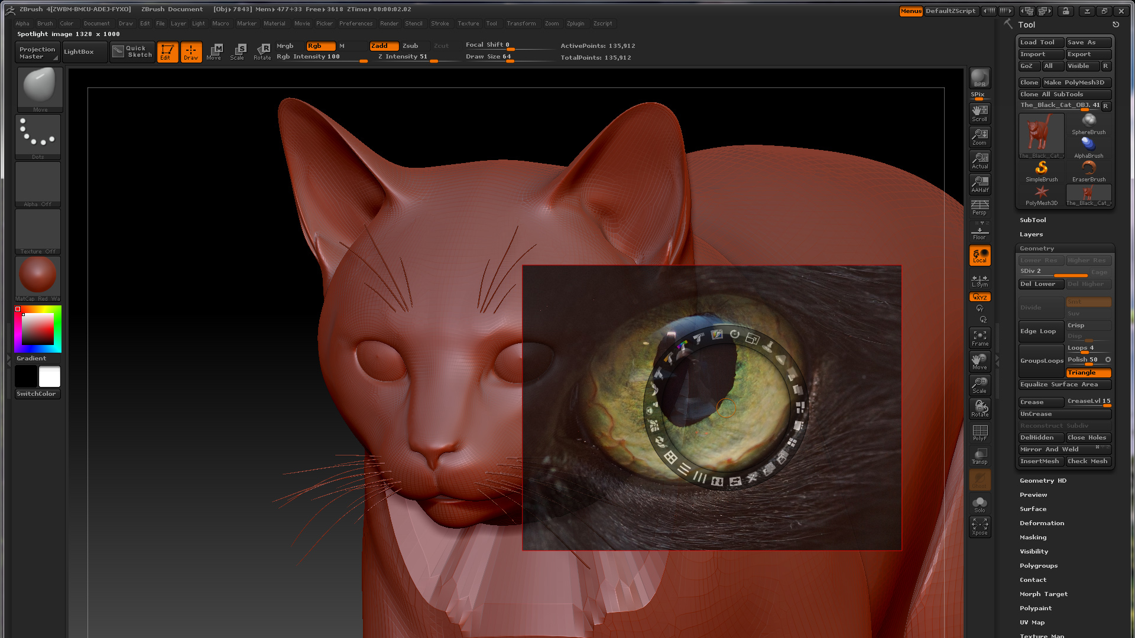This screenshot has height=638, width=1135.
Task: Click the white secondary color swatch
Action: pos(50,377)
